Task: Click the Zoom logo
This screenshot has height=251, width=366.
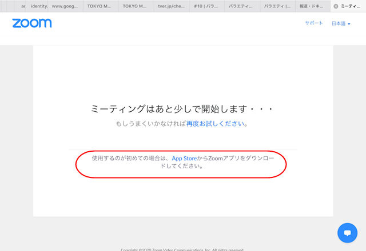Action: coord(32,23)
